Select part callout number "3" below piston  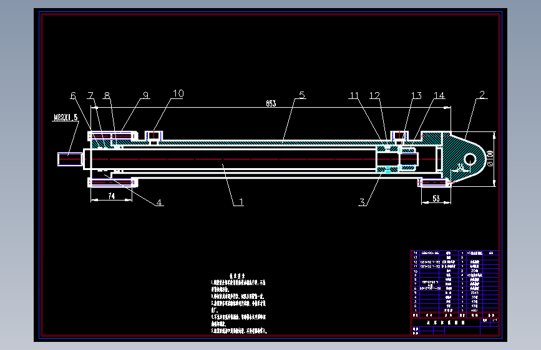pos(362,202)
